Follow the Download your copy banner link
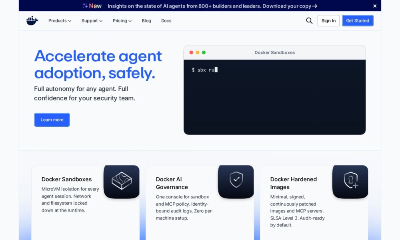The width and height of the screenshot is (400, 240). pos(290,6)
